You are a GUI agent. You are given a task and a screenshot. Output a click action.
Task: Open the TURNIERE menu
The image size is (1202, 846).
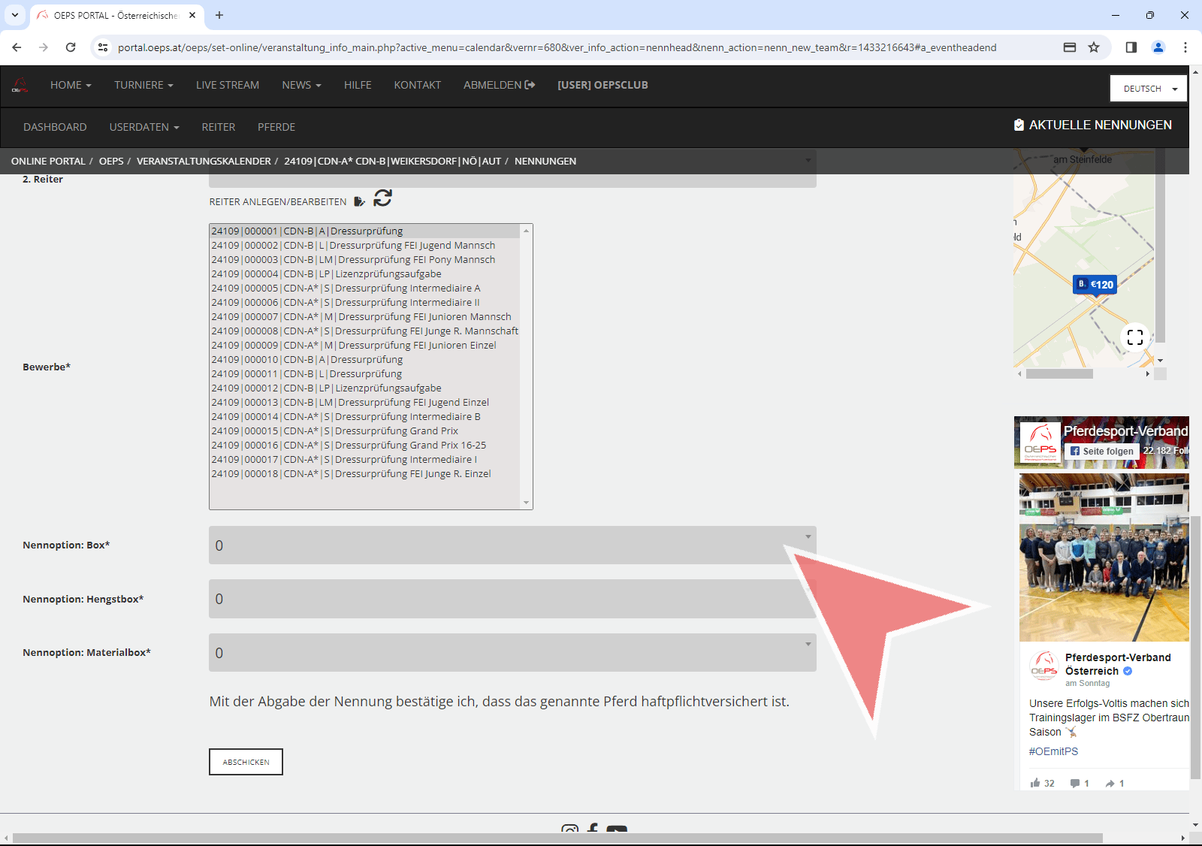(x=143, y=85)
